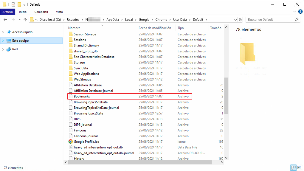The height and width of the screenshot is (171, 304).
Task: Select the DIPS file icon
Action: click(x=71, y=119)
